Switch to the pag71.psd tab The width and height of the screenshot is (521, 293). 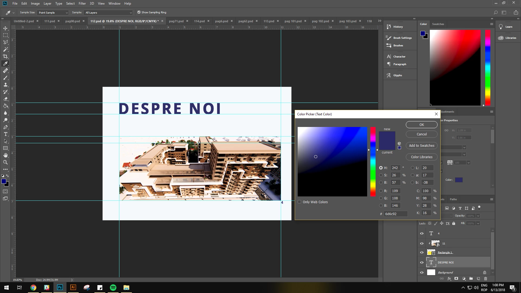(176, 21)
